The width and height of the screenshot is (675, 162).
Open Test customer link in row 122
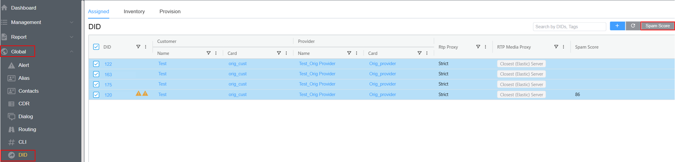tap(162, 63)
